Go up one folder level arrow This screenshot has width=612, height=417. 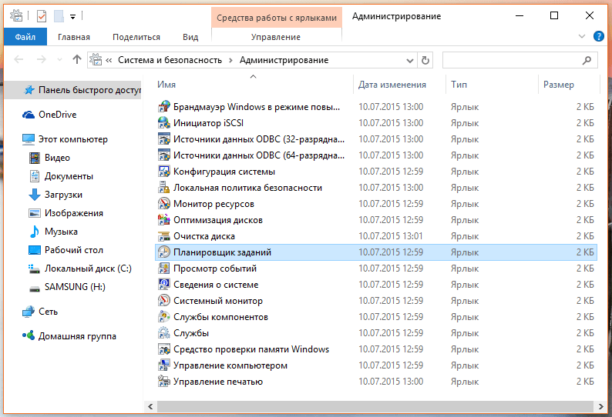point(76,60)
